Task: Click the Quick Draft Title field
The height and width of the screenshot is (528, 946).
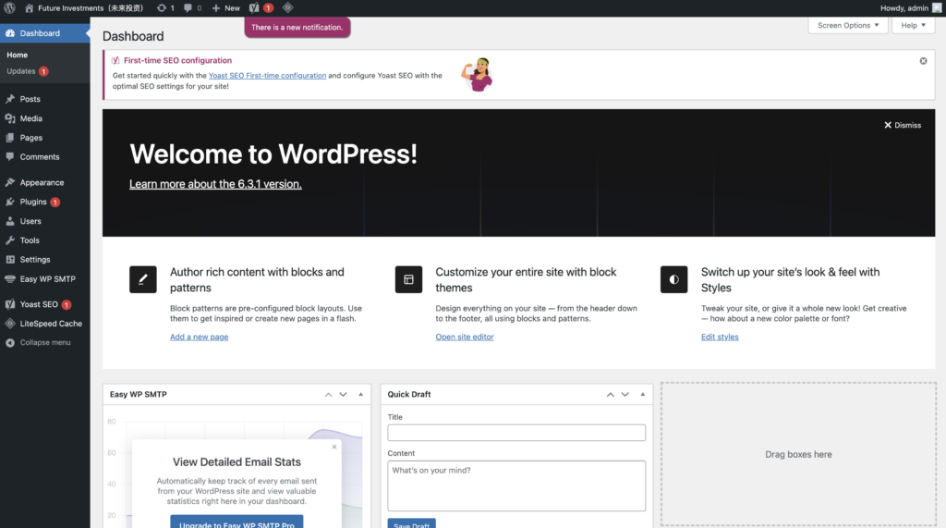Action: point(516,433)
